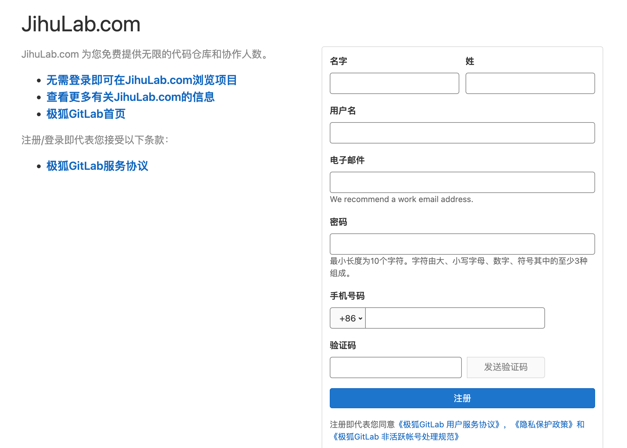Click the blue 注册 register button
The height and width of the screenshot is (448, 627).
[x=462, y=398]
